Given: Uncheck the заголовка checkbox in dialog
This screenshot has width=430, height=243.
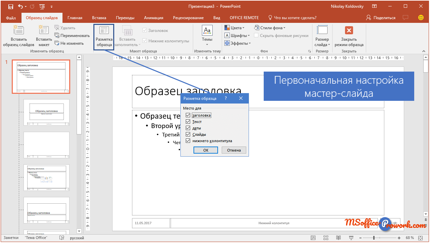Looking at the screenshot, I should pos(188,115).
